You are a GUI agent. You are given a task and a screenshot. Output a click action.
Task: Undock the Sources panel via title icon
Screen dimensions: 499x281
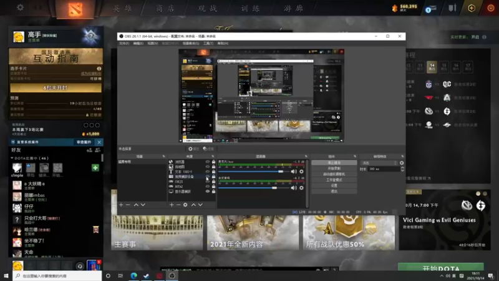pyautogui.click(x=213, y=157)
